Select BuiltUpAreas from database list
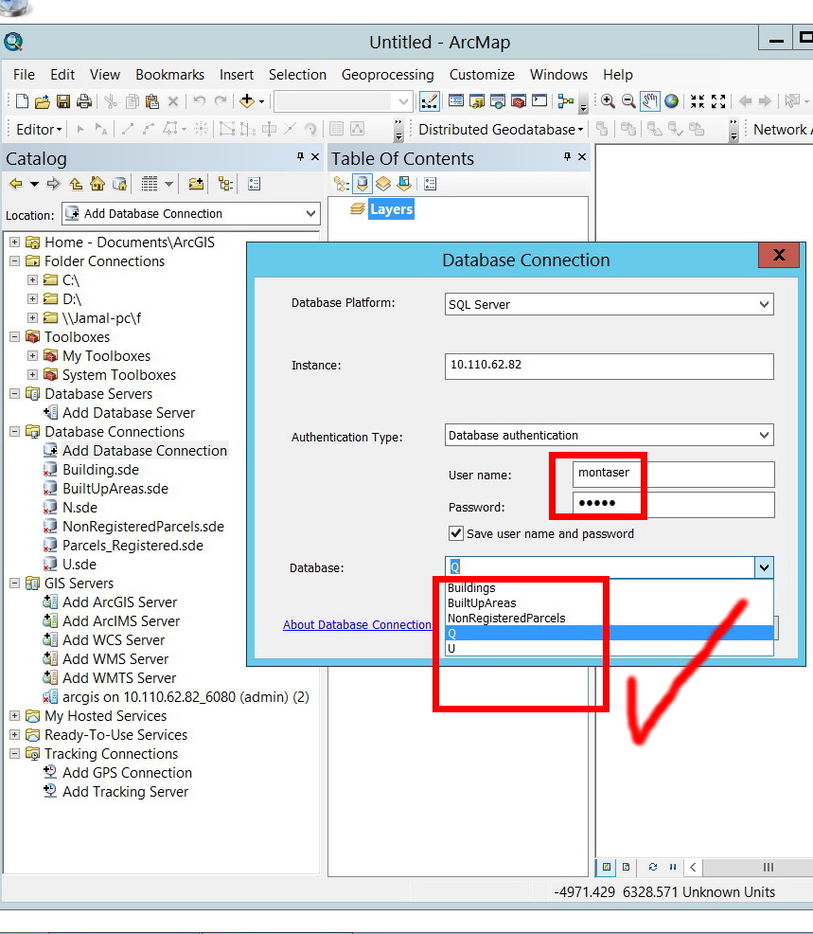 pyautogui.click(x=610, y=602)
